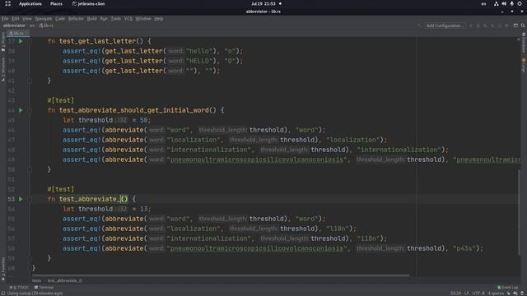Click Add Configuration button

click(x=445, y=25)
